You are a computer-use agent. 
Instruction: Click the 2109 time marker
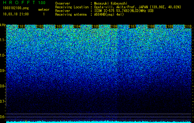tap(169, 26)
